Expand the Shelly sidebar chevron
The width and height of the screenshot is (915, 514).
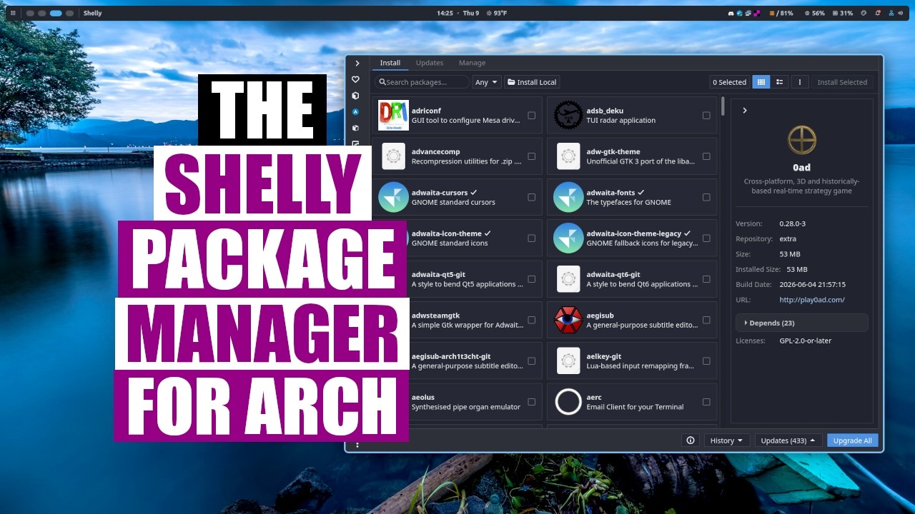pos(357,64)
